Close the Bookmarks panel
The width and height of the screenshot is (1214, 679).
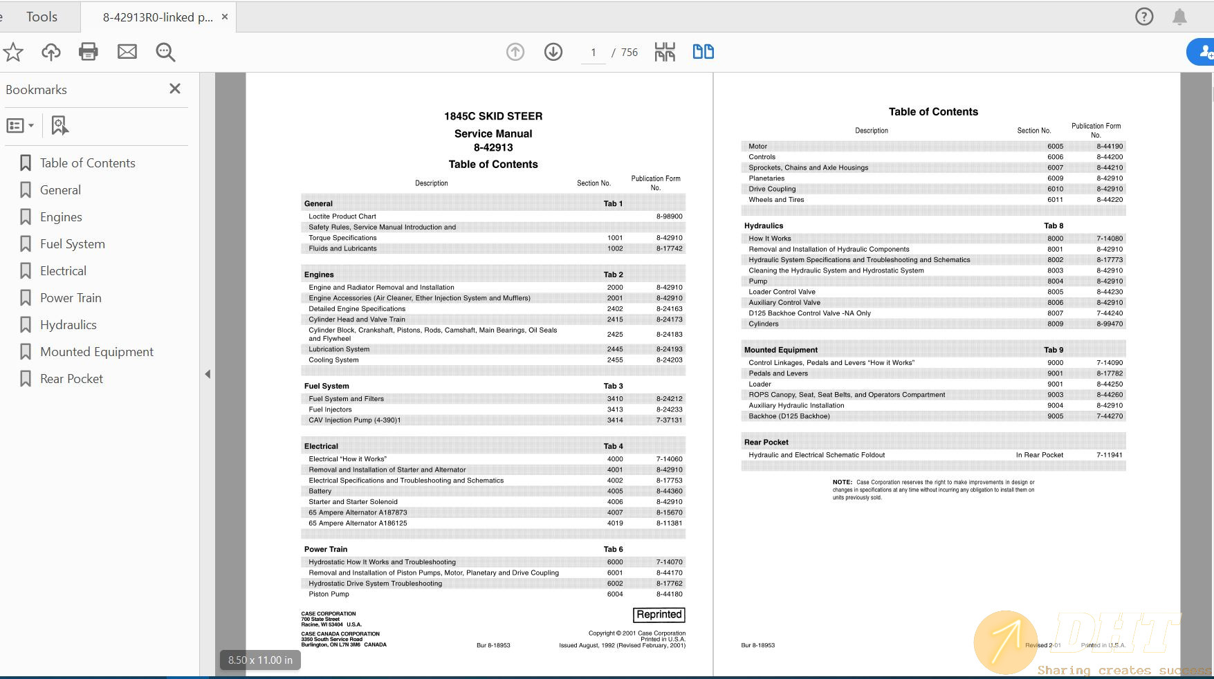175,89
